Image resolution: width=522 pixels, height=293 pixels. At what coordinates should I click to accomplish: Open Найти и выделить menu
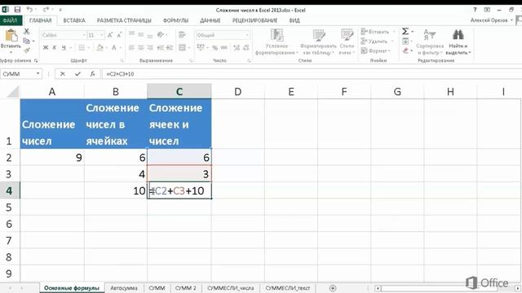click(x=458, y=42)
